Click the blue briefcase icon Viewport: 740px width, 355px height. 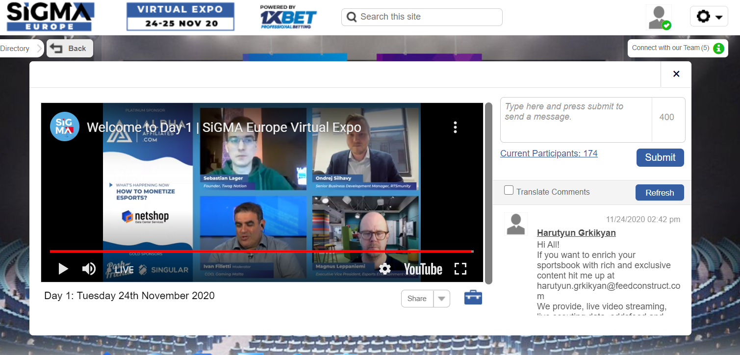click(473, 298)
